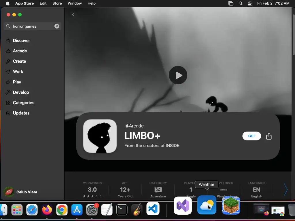Open the Trash in the Dock
Image resolution: width=295 pixels, height=221 pixels.
tap(292, 210)
